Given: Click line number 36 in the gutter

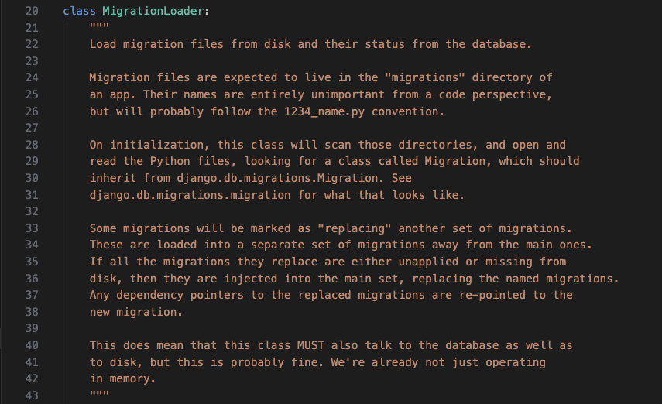Looking at the screenshot, I should pos(32,279).
